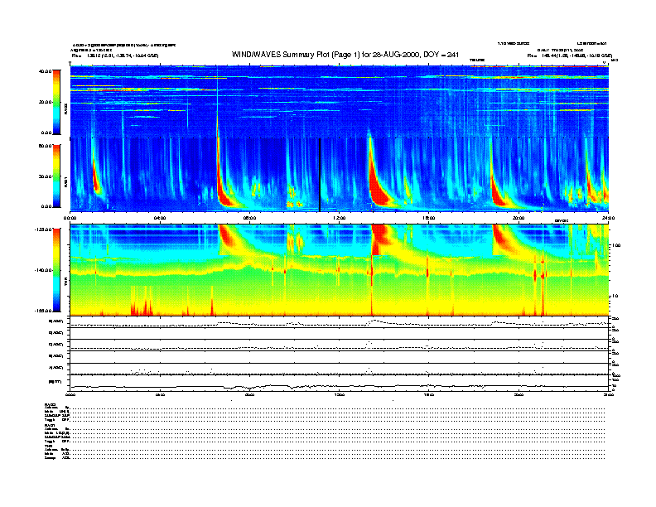Select the 30.00 value on RAD1 color scale
This screenshot has height=507, width=656.
[x=45, y=176]
